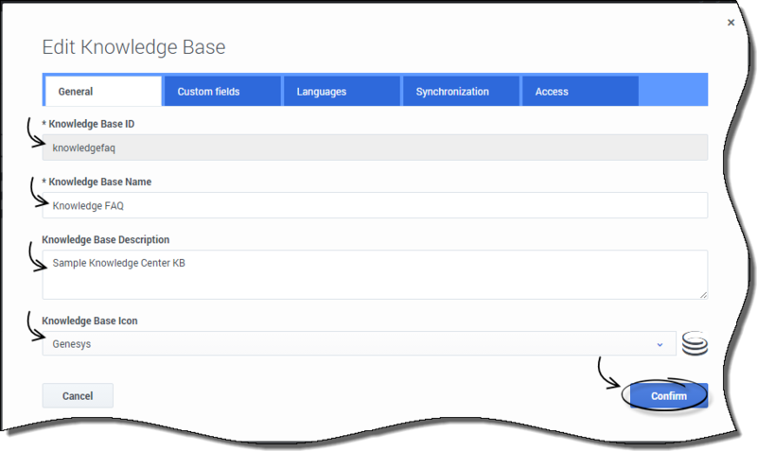Viewport: 757px width, 451px height.
Task: Click the Knowledge Base ID label
Action: tap(88, 124)
